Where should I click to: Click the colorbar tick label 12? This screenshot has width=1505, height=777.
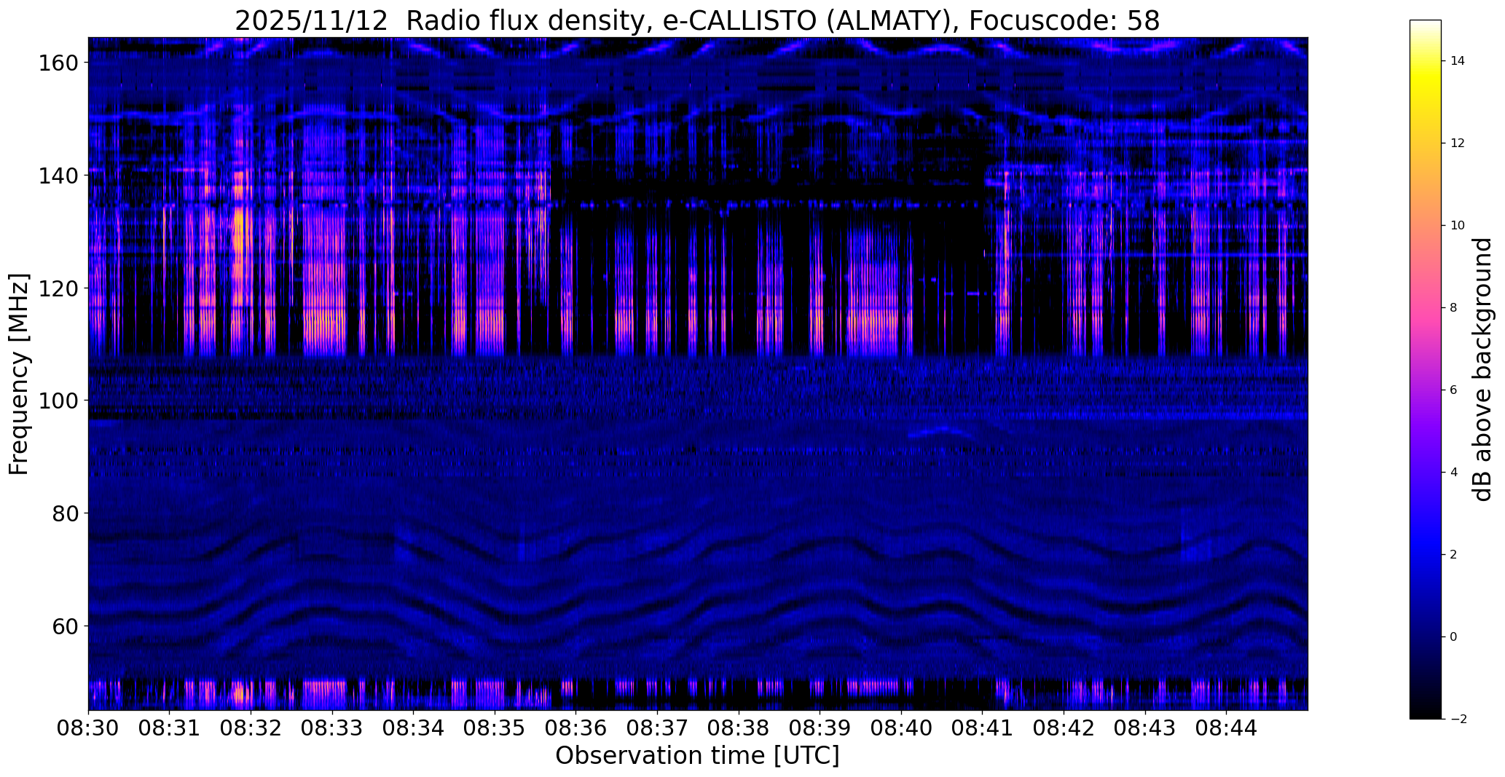coord(1458,143)
